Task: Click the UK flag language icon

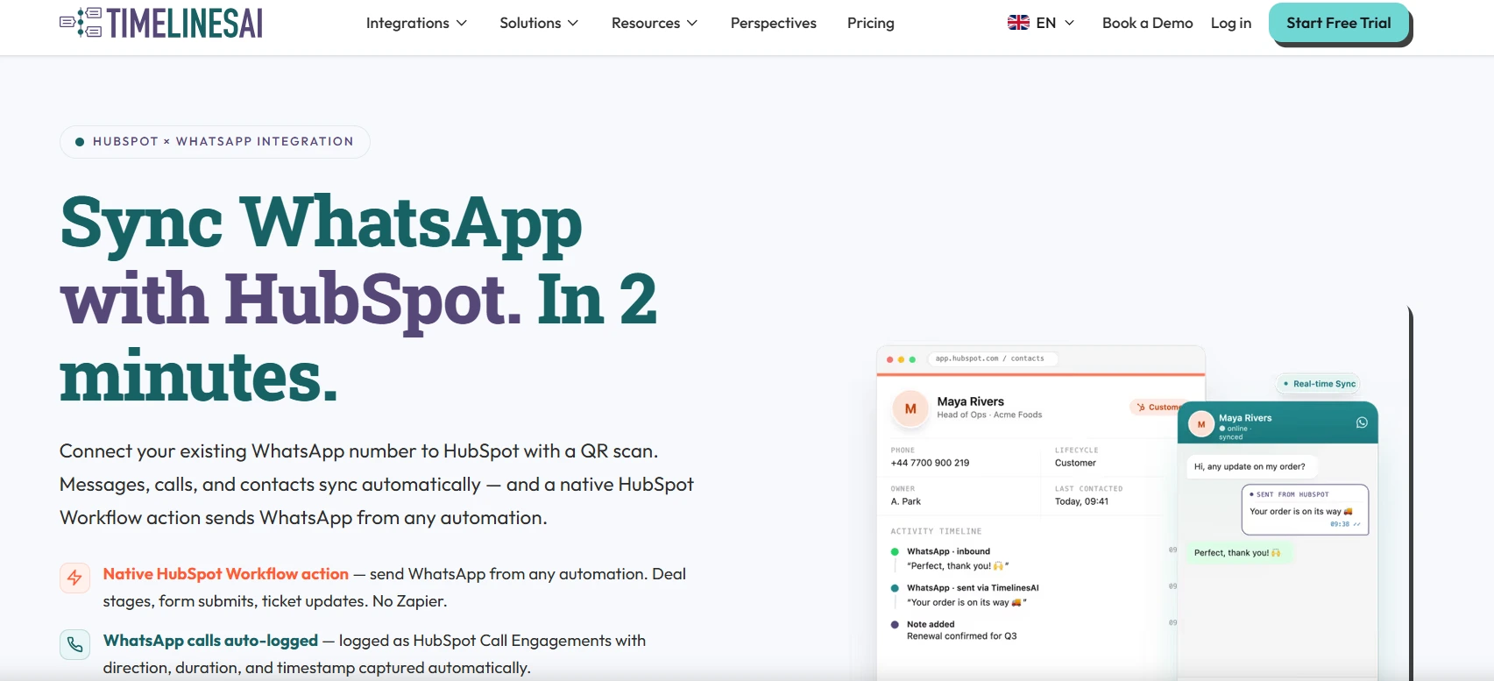Action: (x=1018, y=23)
